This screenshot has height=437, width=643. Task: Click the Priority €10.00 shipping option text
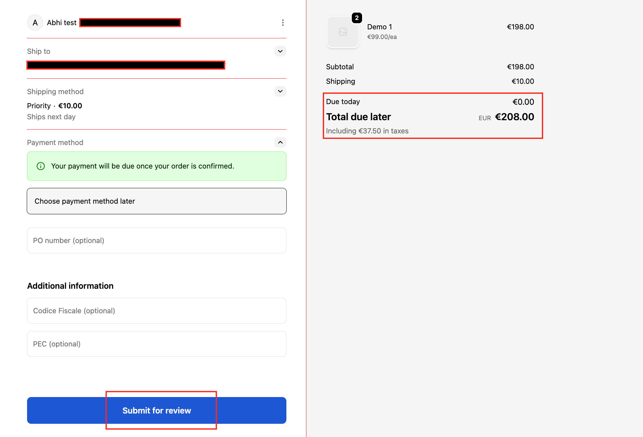pos(54,106)
